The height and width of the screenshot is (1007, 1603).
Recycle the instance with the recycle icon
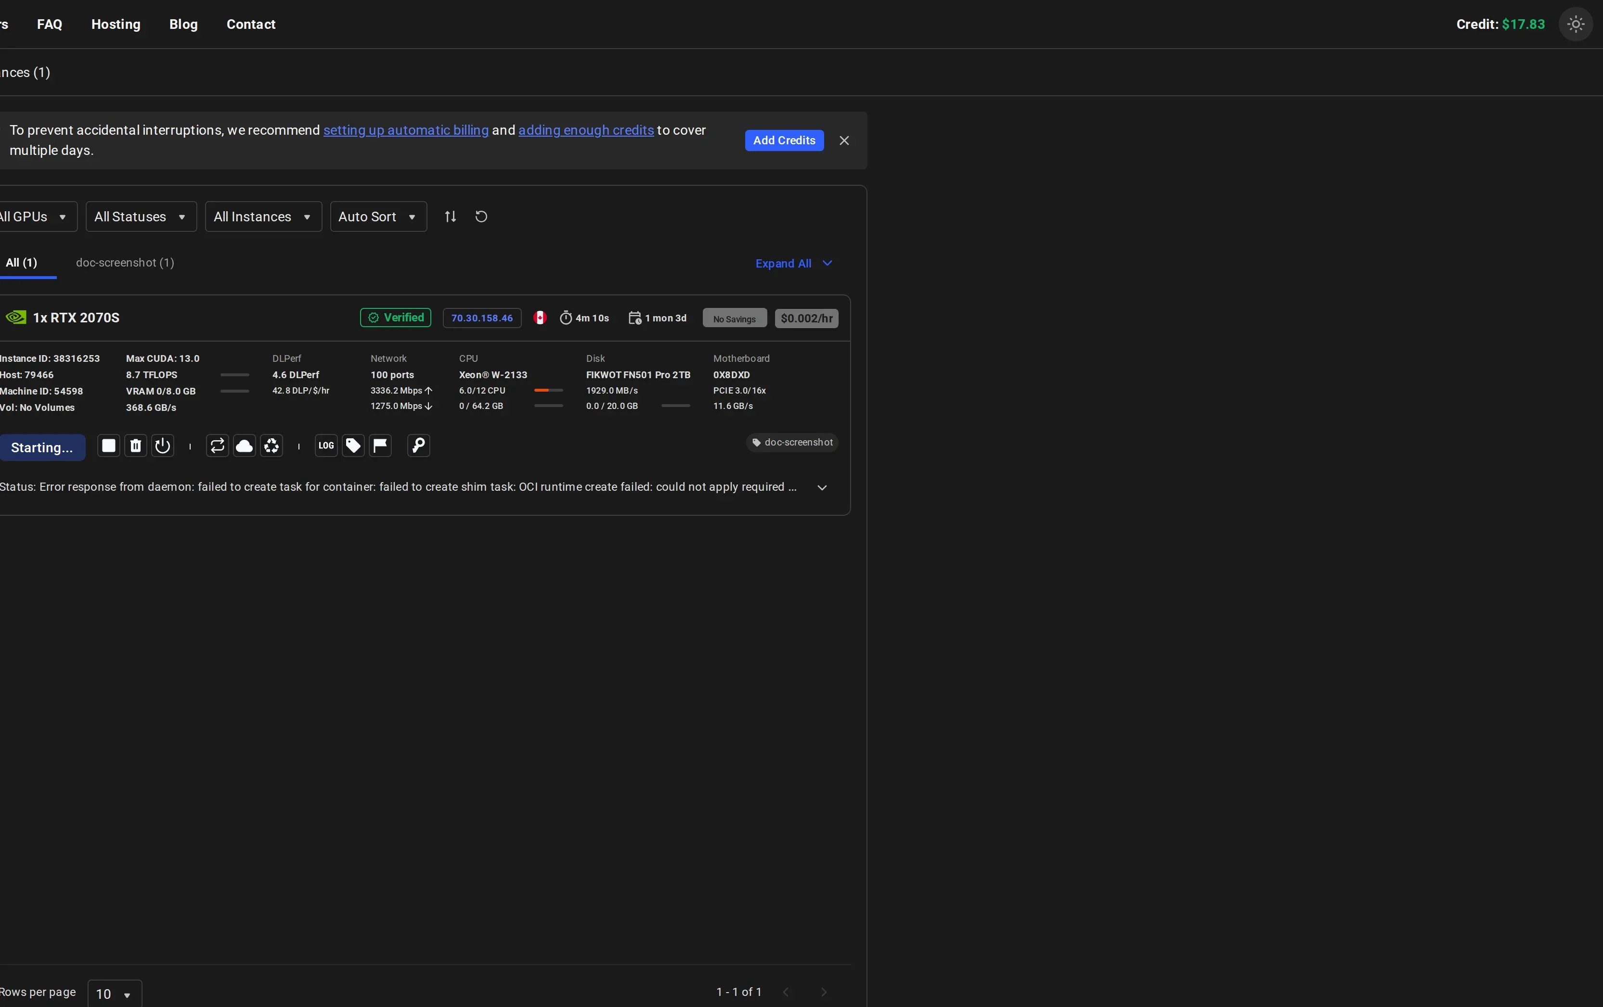[271, 445]
